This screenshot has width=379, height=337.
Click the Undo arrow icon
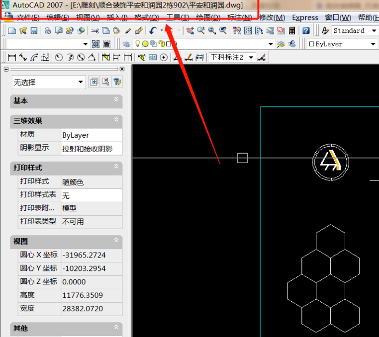tap(153, 31)
